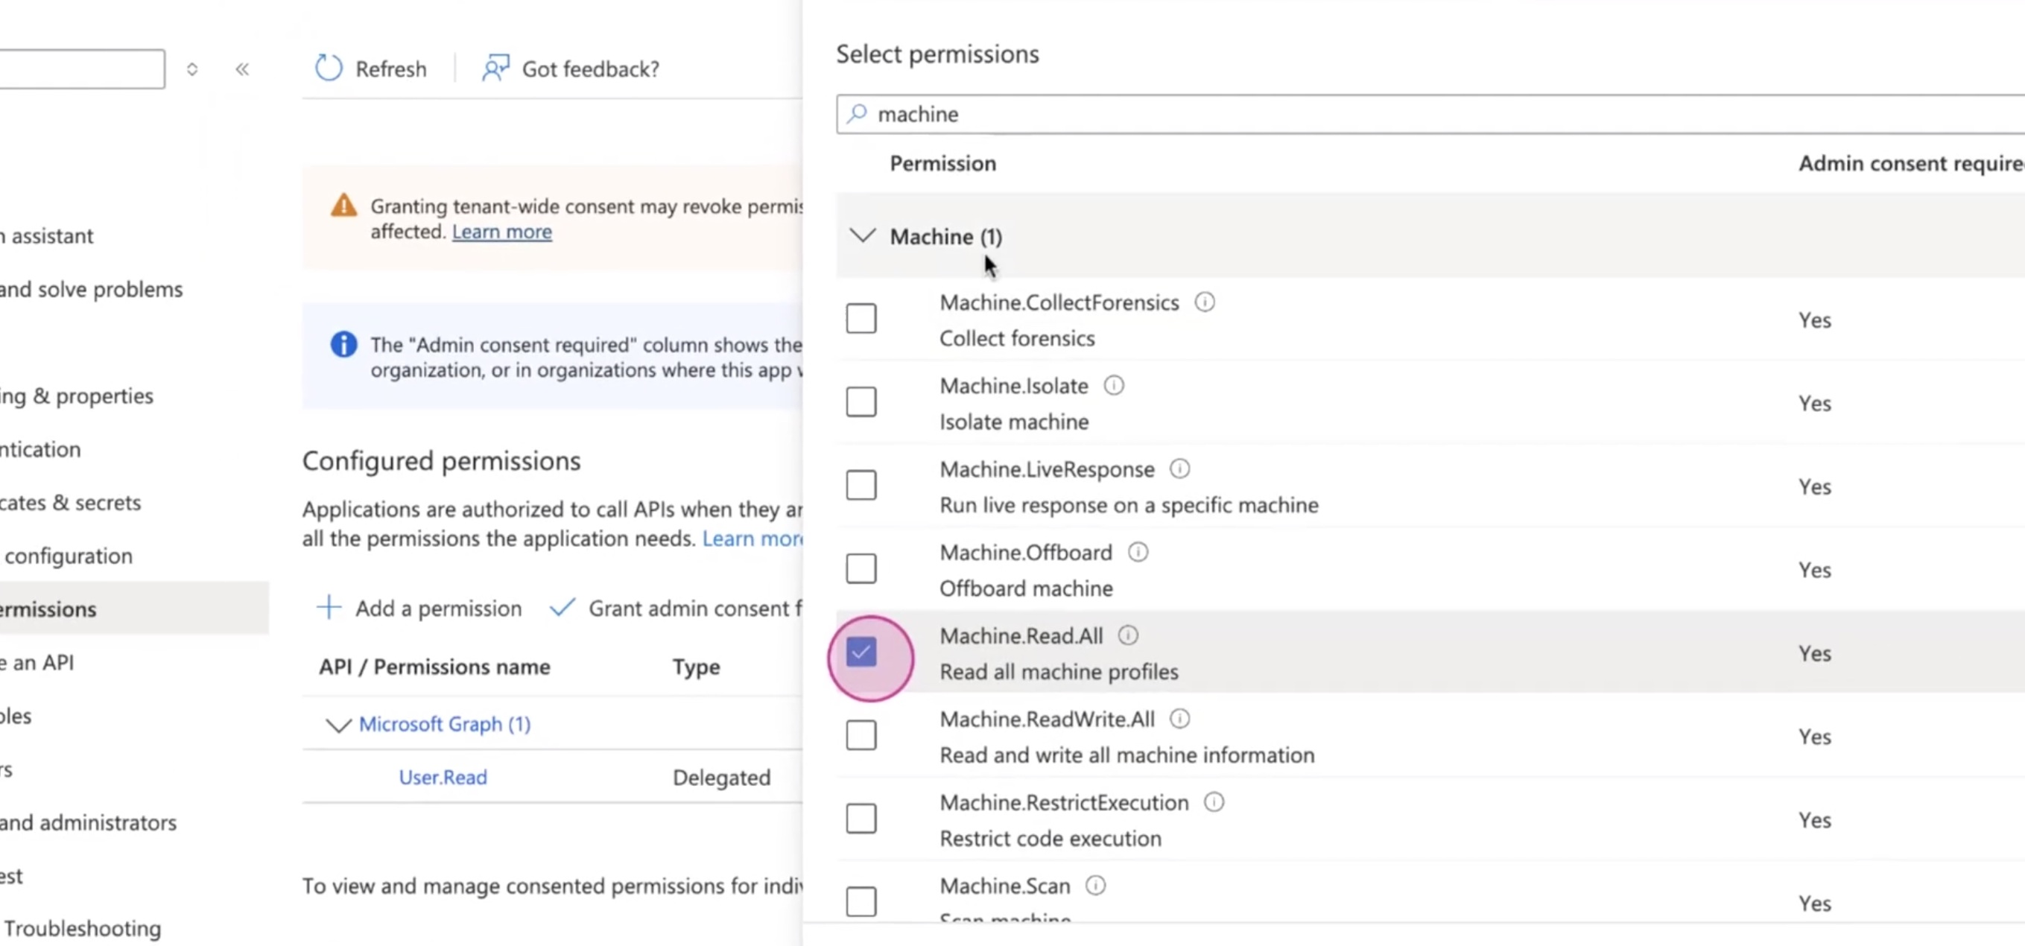Open the Got feedback? person icon
Viewport: 2025px width, 946px height.
(x=495, y=69)
